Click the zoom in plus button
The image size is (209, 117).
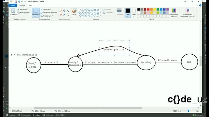197,111
